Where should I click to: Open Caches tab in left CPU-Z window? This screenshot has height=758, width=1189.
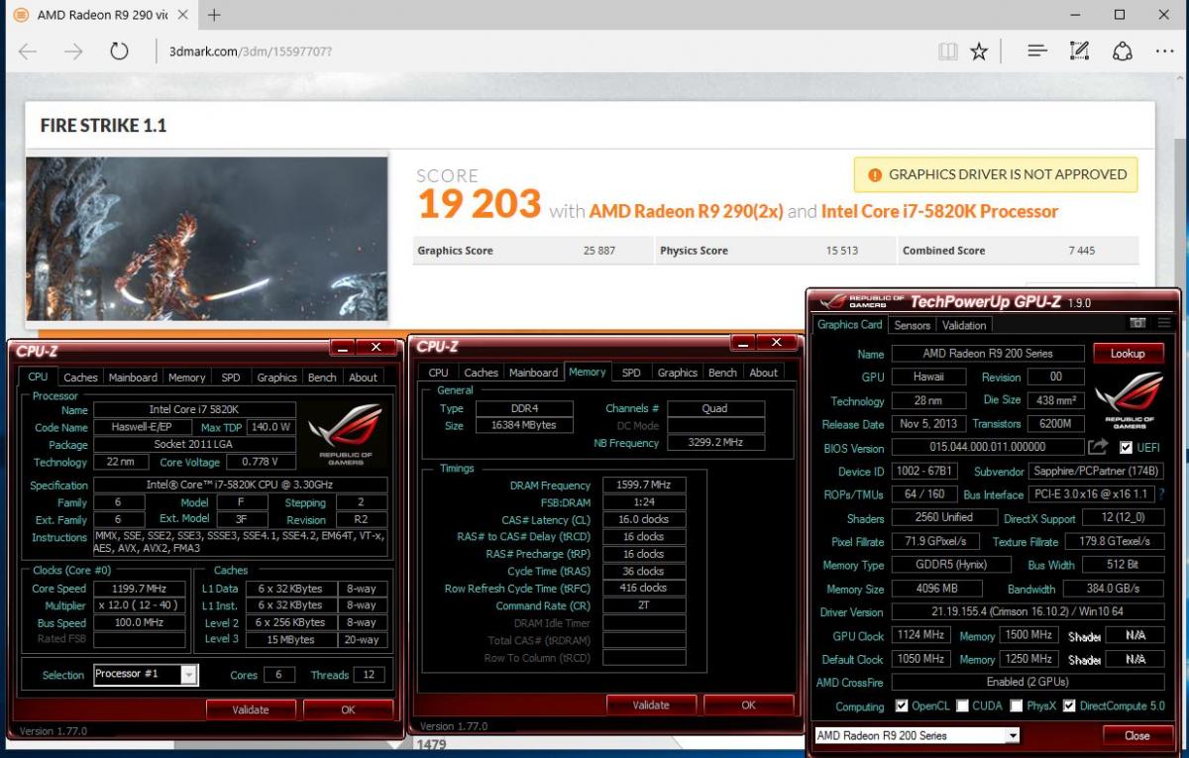tap(81, 378)
